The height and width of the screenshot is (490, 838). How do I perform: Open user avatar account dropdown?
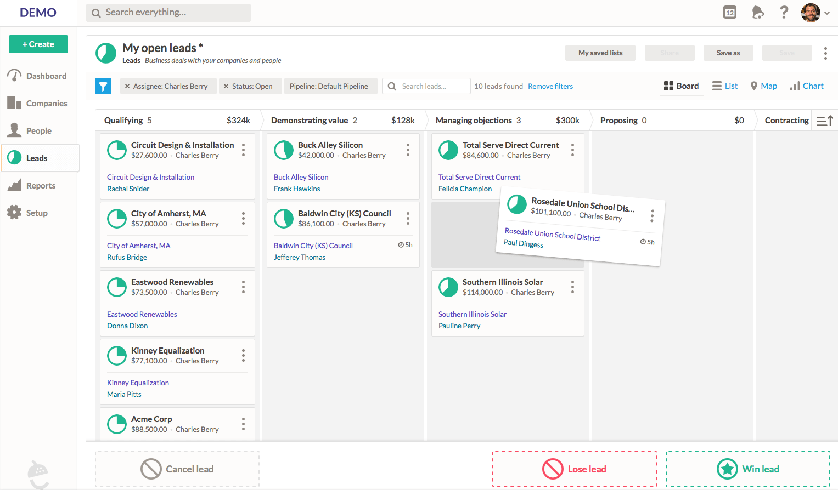point(815,13)
